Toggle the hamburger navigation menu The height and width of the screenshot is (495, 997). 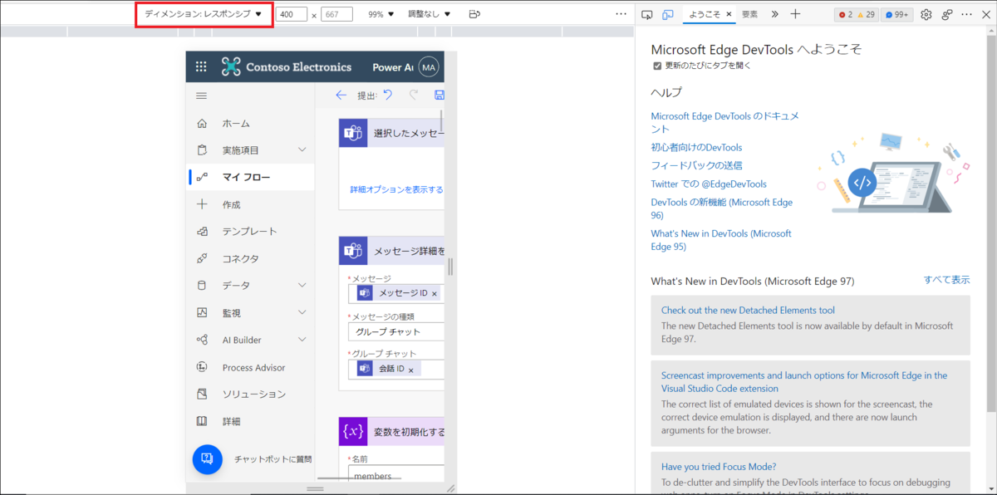pos(201,96)
